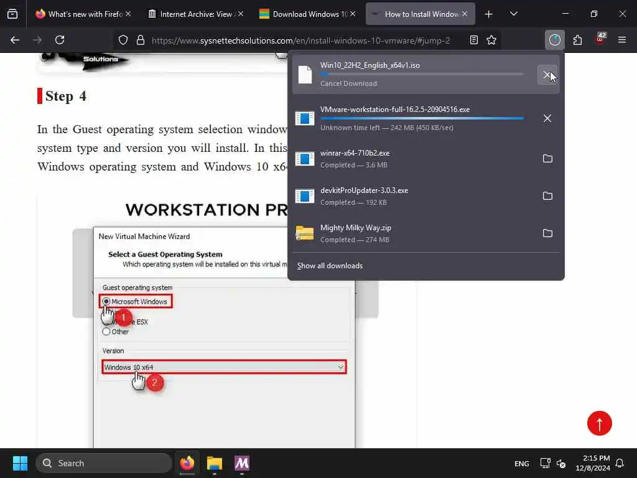The image size is (637, 478).
Task: Open File Explorer from taskbar
Action: (215, 463)
